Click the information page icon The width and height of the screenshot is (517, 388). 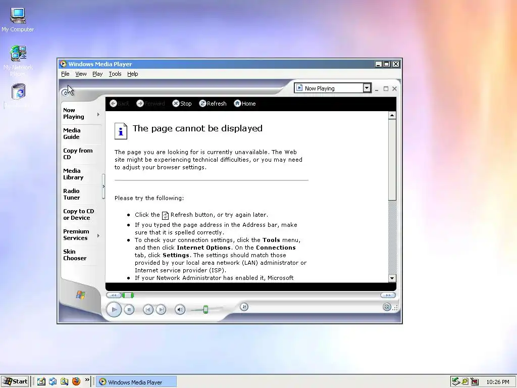click(121, 131)
